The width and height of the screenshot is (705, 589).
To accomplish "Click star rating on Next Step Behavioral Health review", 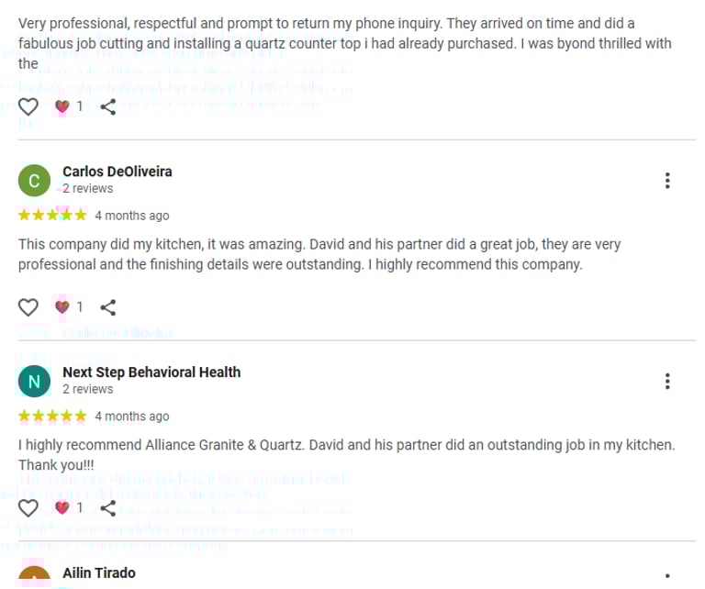I will point(52,417).
